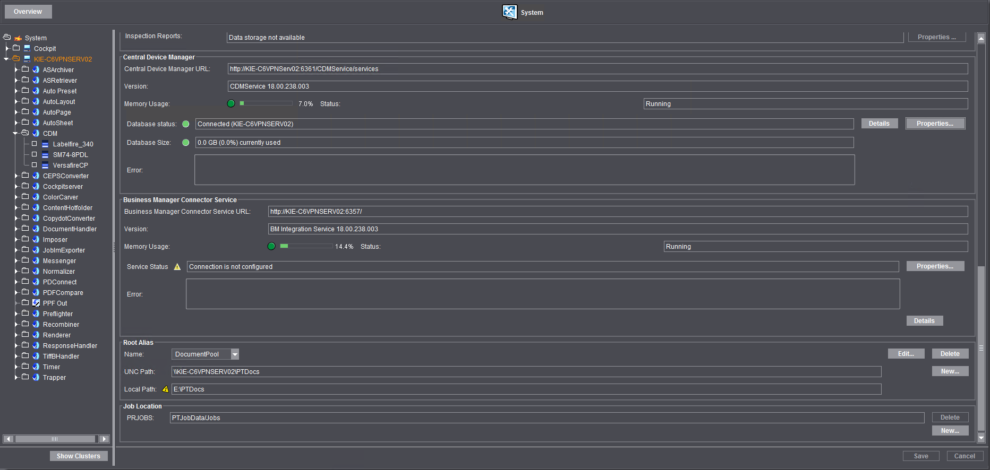
Task: Click New under Root Alias Delete
Action: tap(950, 371)
